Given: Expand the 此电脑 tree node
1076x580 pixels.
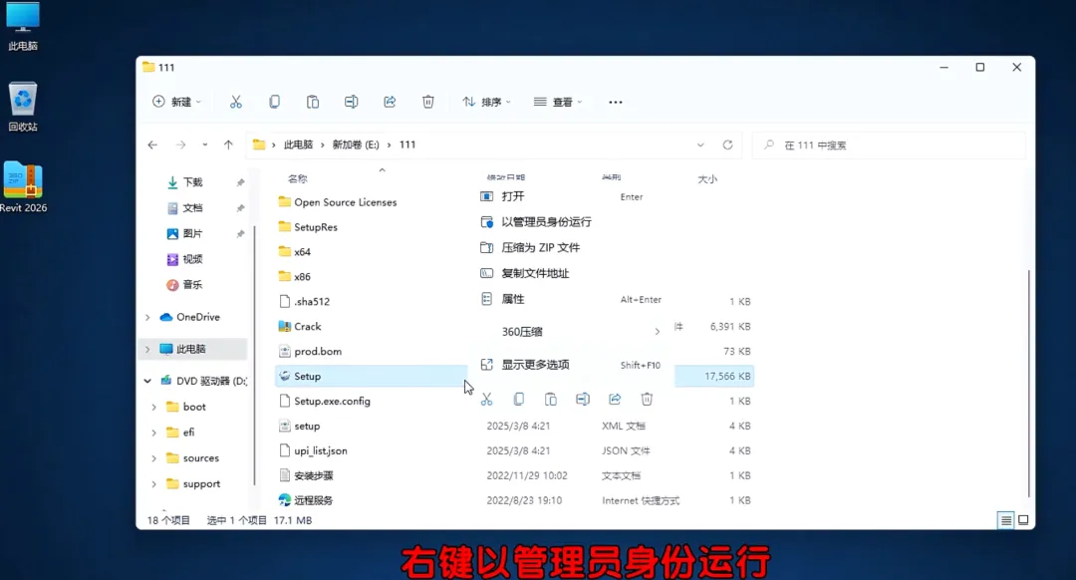Looking at the screenshot, I should pyautogui.click(x=147, y=350).
